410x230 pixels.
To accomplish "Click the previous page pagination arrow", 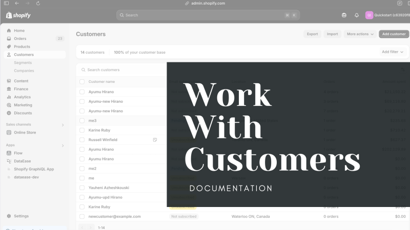I will coord(82,227).
